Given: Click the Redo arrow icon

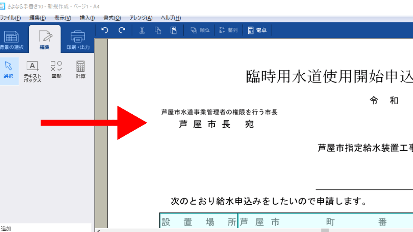Looking at the screenshot, I should [122, 30].
